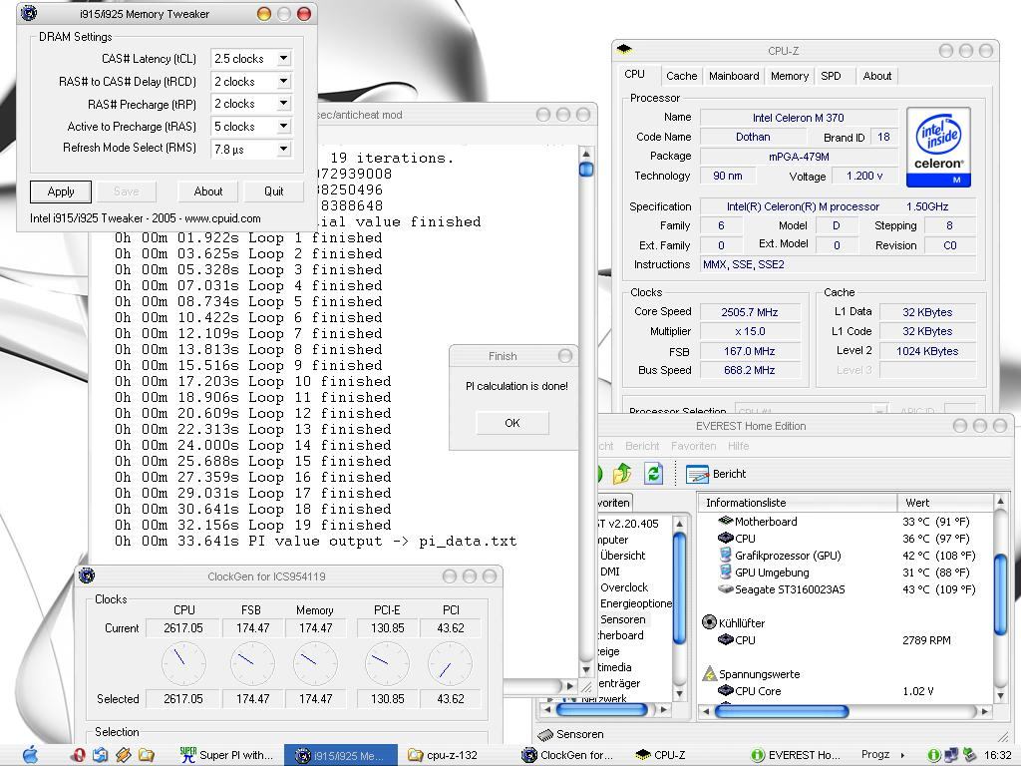
Task: Select DMI in the EVEREST tree
Action: [610, 572]
